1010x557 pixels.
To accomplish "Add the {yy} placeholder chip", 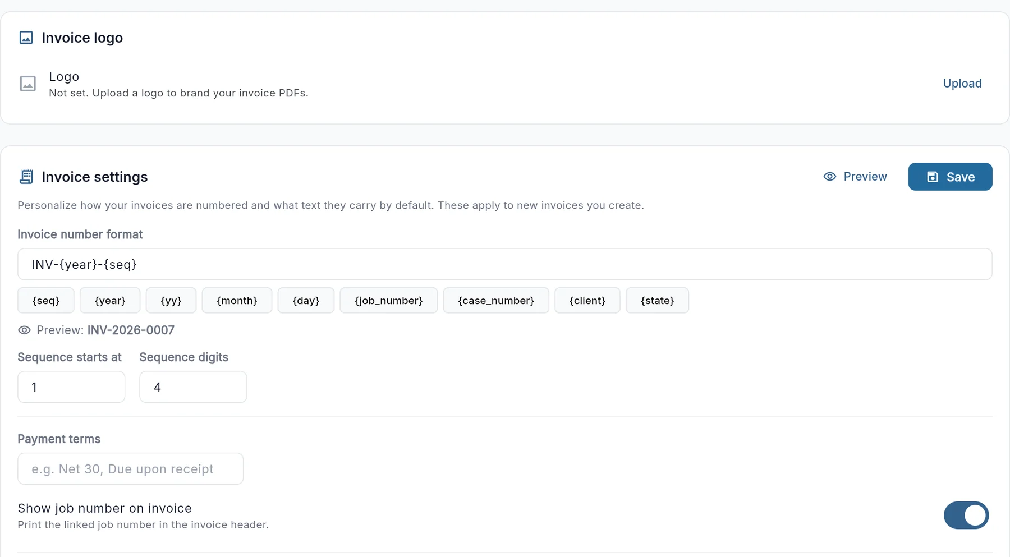I will pyautogui.click(x=171, y=301).
